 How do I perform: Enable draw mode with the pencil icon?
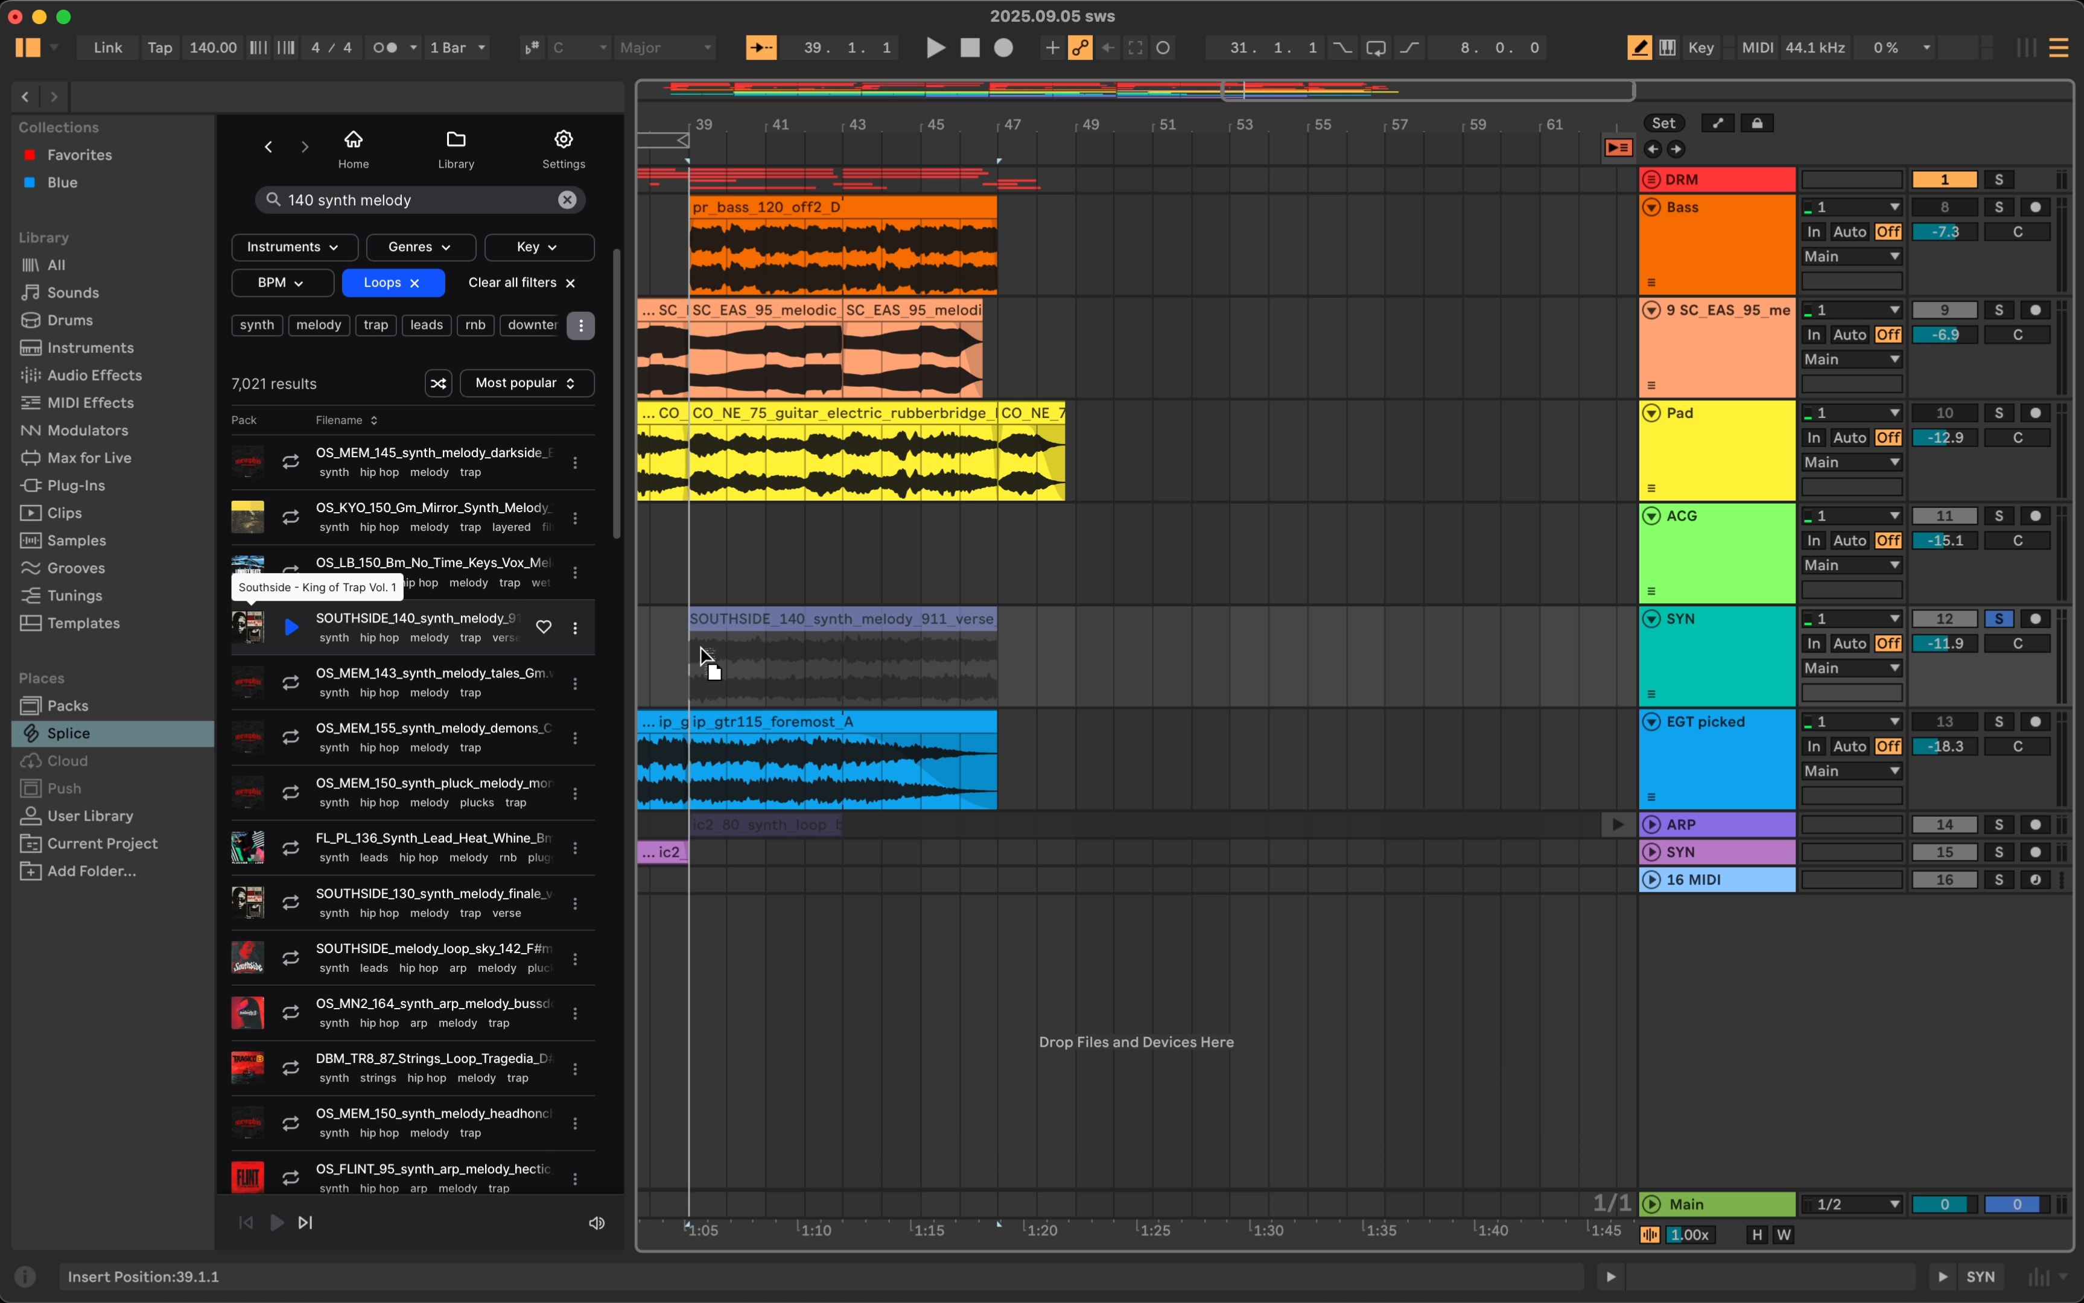[1639, 48]
